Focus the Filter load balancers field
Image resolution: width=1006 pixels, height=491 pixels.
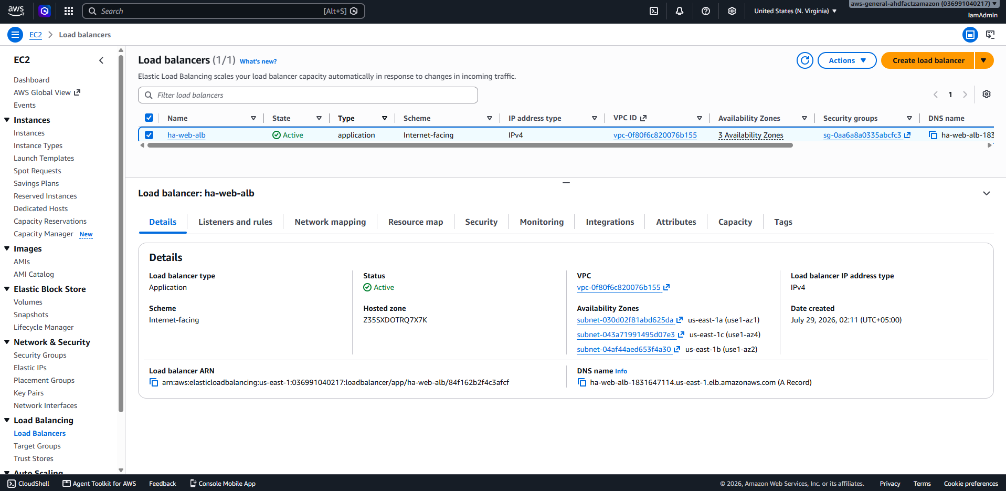pos(308,95)
